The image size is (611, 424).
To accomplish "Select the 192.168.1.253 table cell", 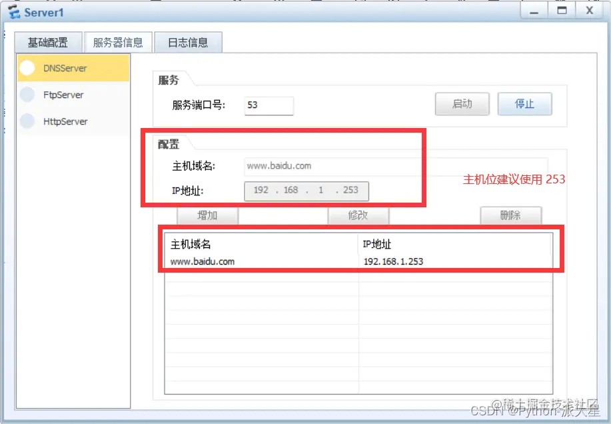I will tap(393, 261).
